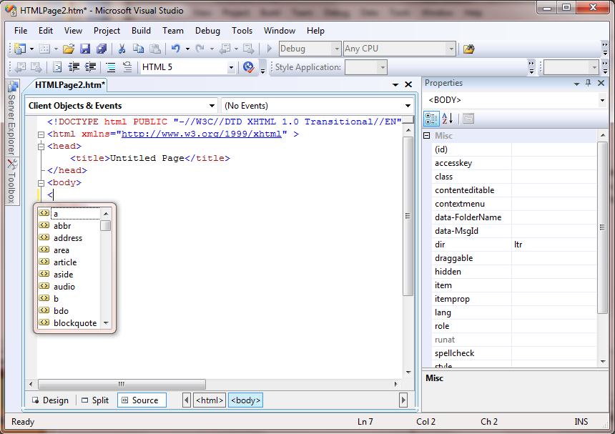Click the Check Page validation icon
Screen dimensions: 615x434
click(249, 67)
